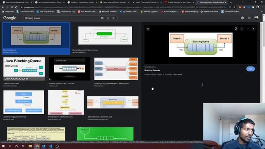265x149 pixels.
Task: Switch to 'Volatile Keyword in Java' tab
Action: click(x=179, y=2)
